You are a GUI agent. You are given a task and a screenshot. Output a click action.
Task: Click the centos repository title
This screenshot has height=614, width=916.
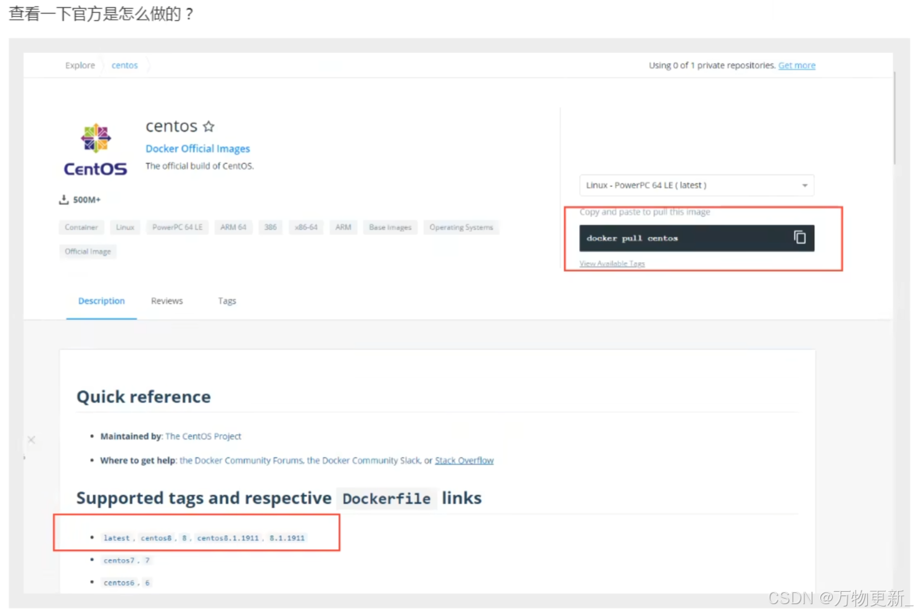171,126
